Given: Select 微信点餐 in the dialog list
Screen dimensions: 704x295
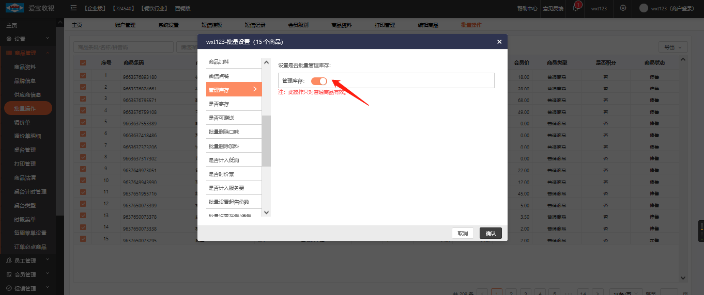Looking at the screenshot, I should [234, 76].
